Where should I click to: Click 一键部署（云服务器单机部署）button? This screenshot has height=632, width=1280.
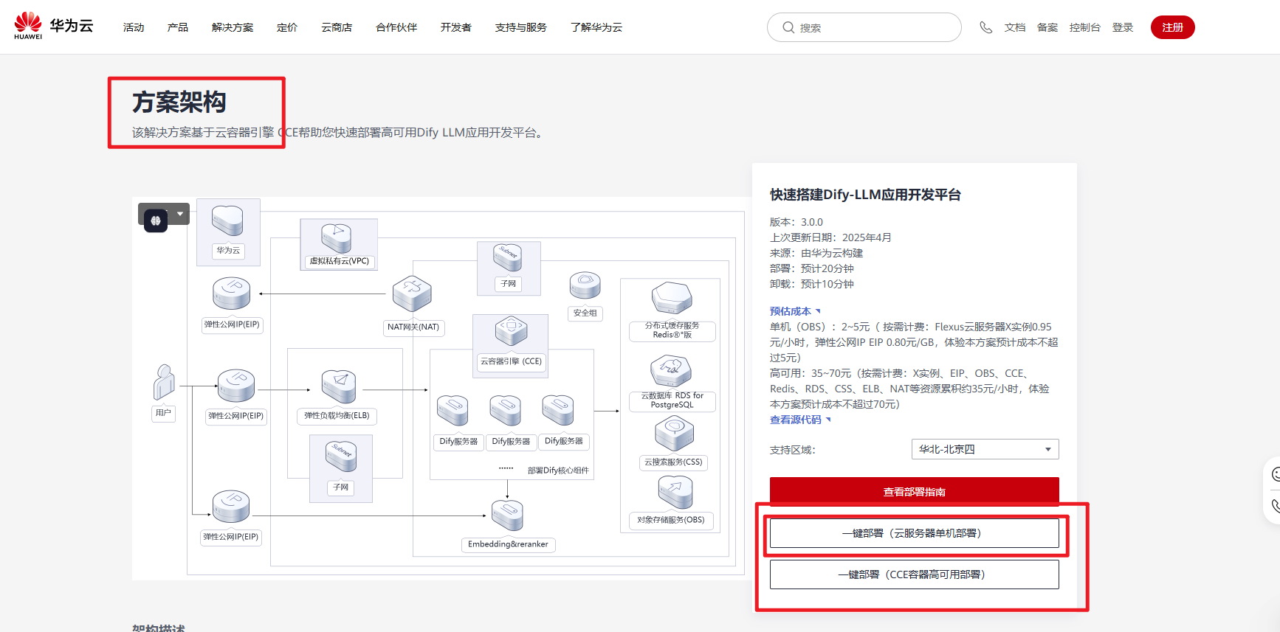915,533
